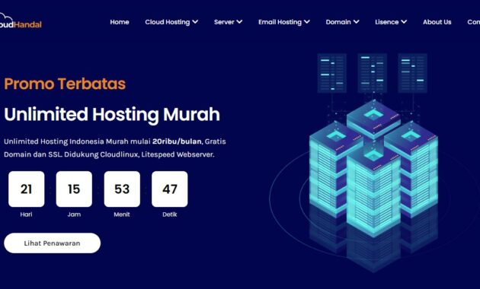
Task: Click the Lihat Penawaran button
Action: pos(52,243)
